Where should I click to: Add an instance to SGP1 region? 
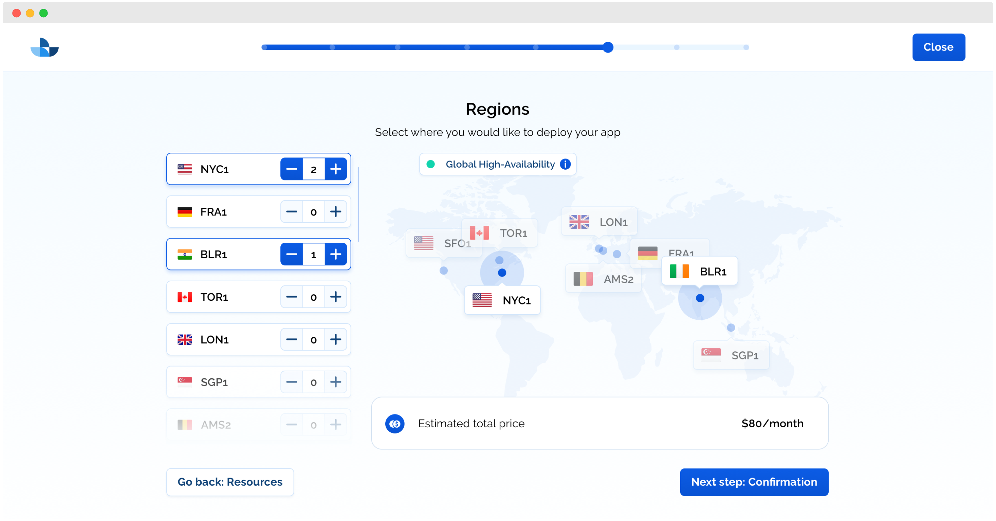335,382
